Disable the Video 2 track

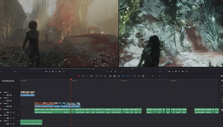pyautogui.click(x=11, y=101)
